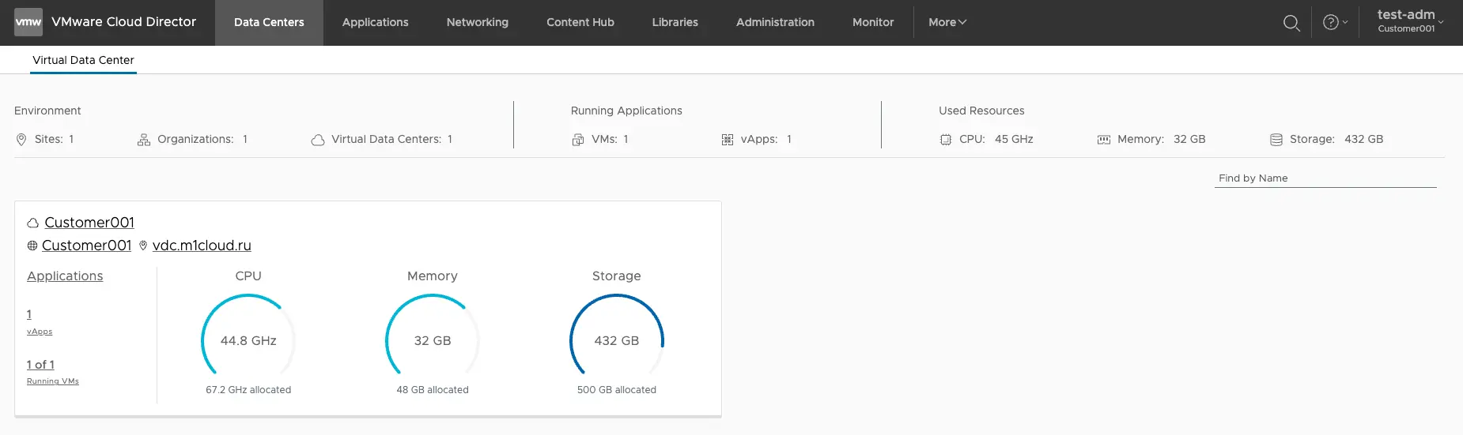The image size is (1463, 435).
Task: Open the vApps label link
Action: (x=40, y=332)
